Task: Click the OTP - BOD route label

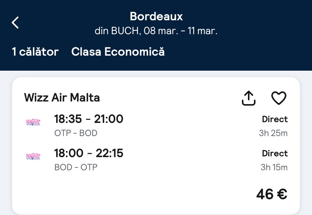Action: [x=76, y=133]
